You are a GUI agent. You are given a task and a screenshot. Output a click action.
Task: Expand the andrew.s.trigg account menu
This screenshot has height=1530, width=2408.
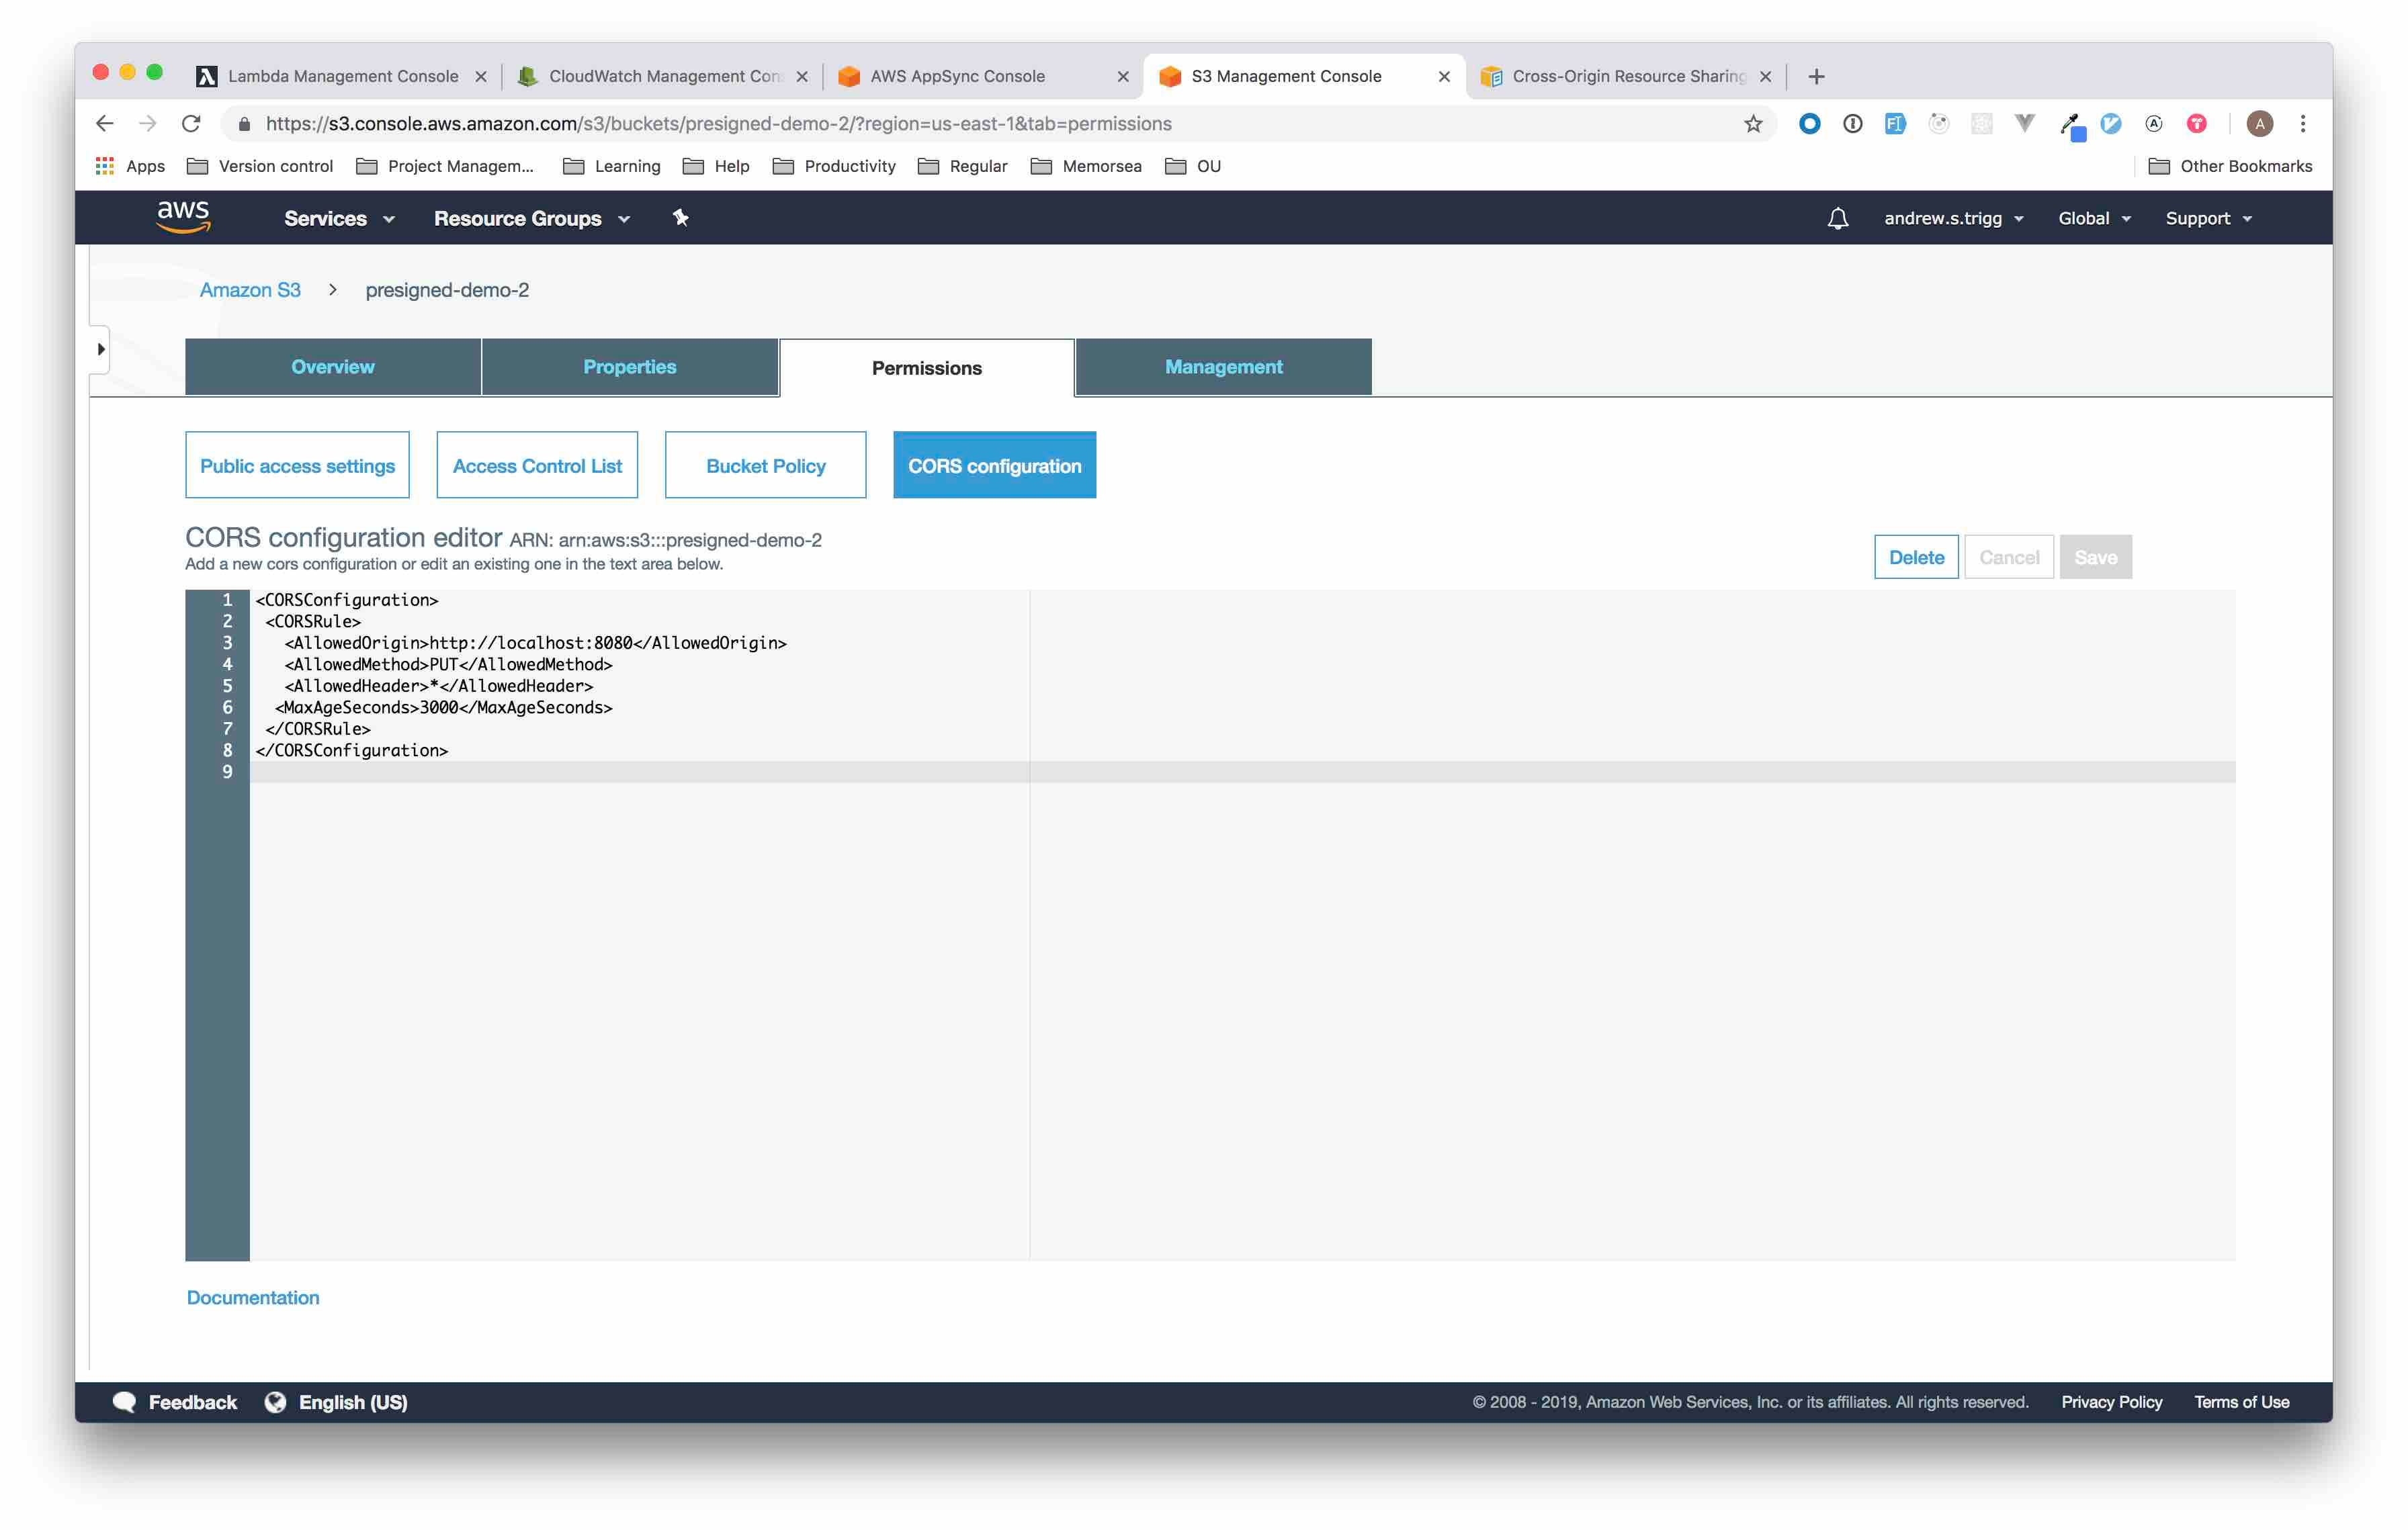pyautogui.click(x=1953, y=218)
